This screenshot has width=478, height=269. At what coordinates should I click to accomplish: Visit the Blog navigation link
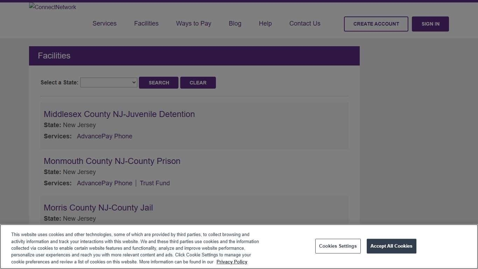[235, 23]
